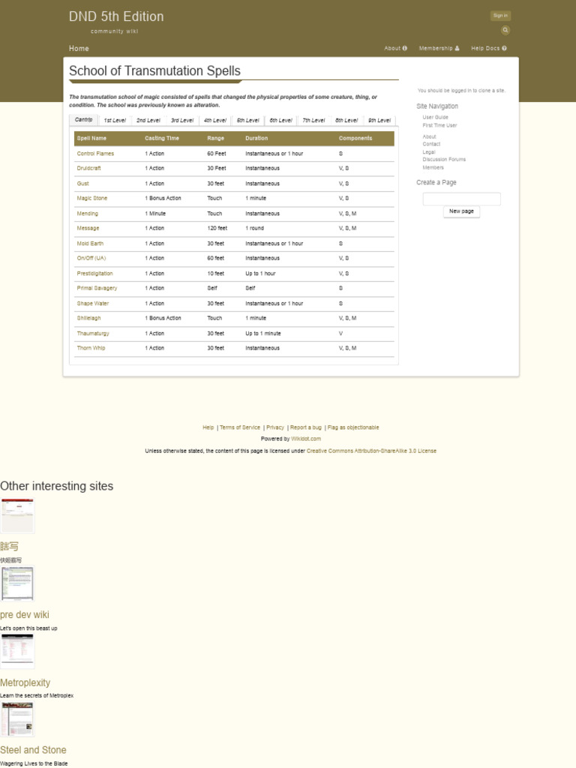
Task: Click the first site thumbnail under Other interesting sites
Action: click(x=18, y=516)
